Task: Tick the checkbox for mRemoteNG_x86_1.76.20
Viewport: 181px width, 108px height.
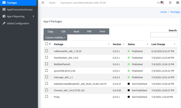Action: pos(46,51)
